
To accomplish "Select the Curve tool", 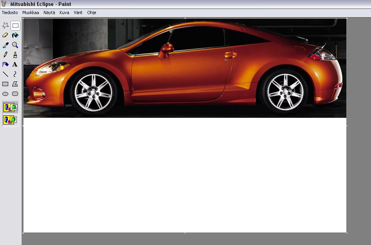I will [15, 74].
